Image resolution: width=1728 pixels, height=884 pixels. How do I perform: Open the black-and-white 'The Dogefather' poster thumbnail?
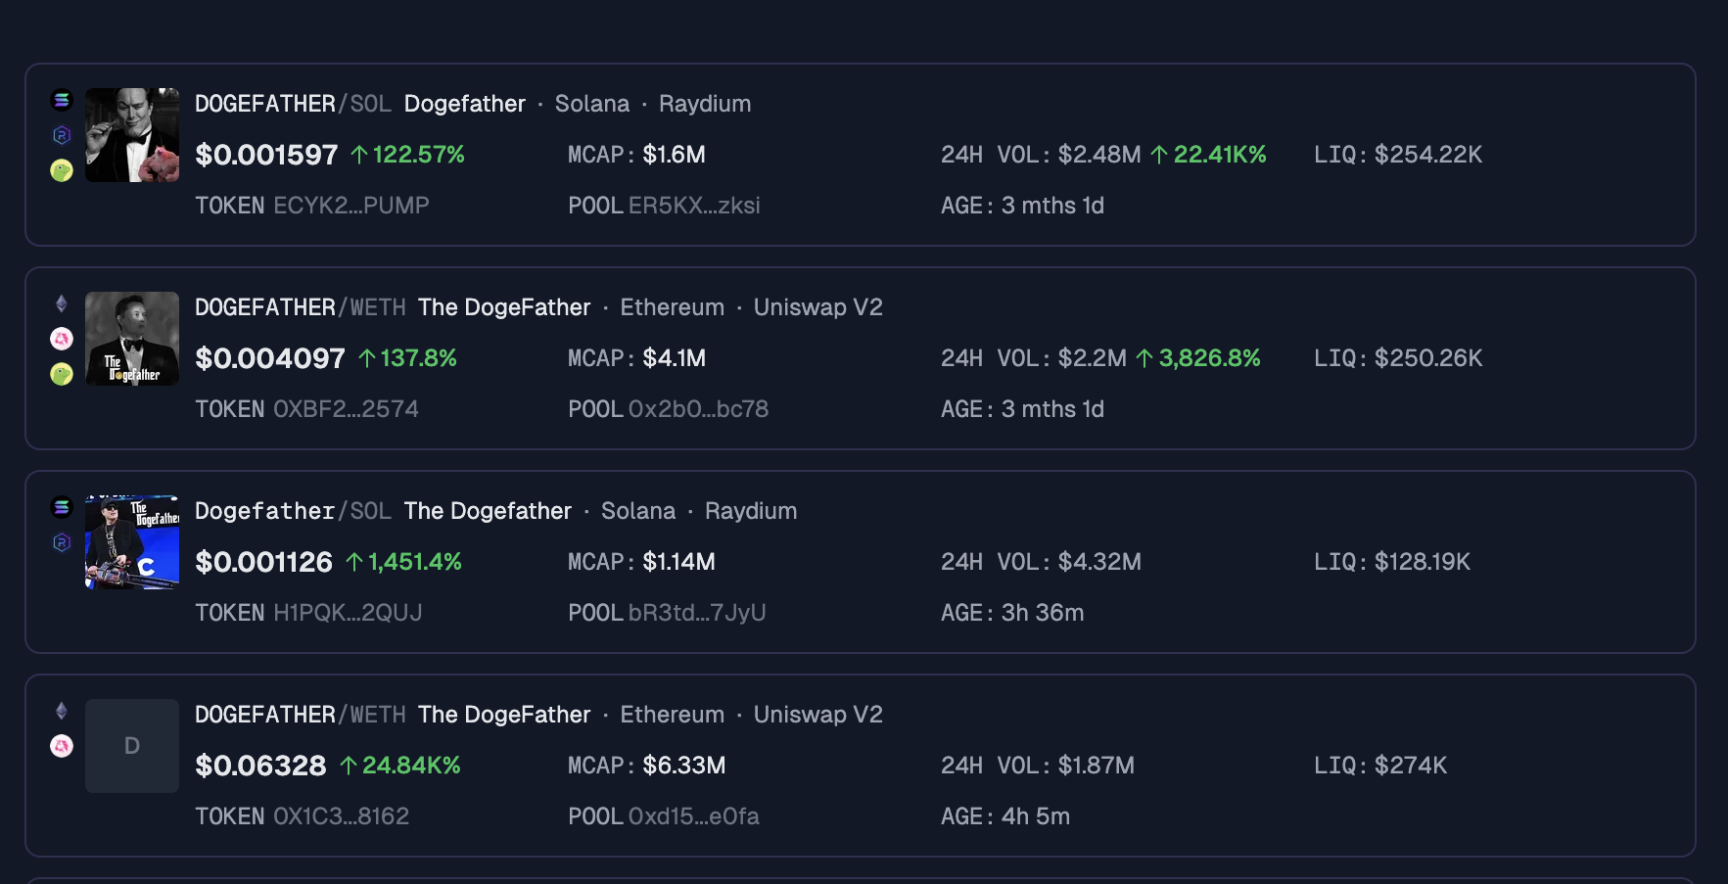pos(132,339)
